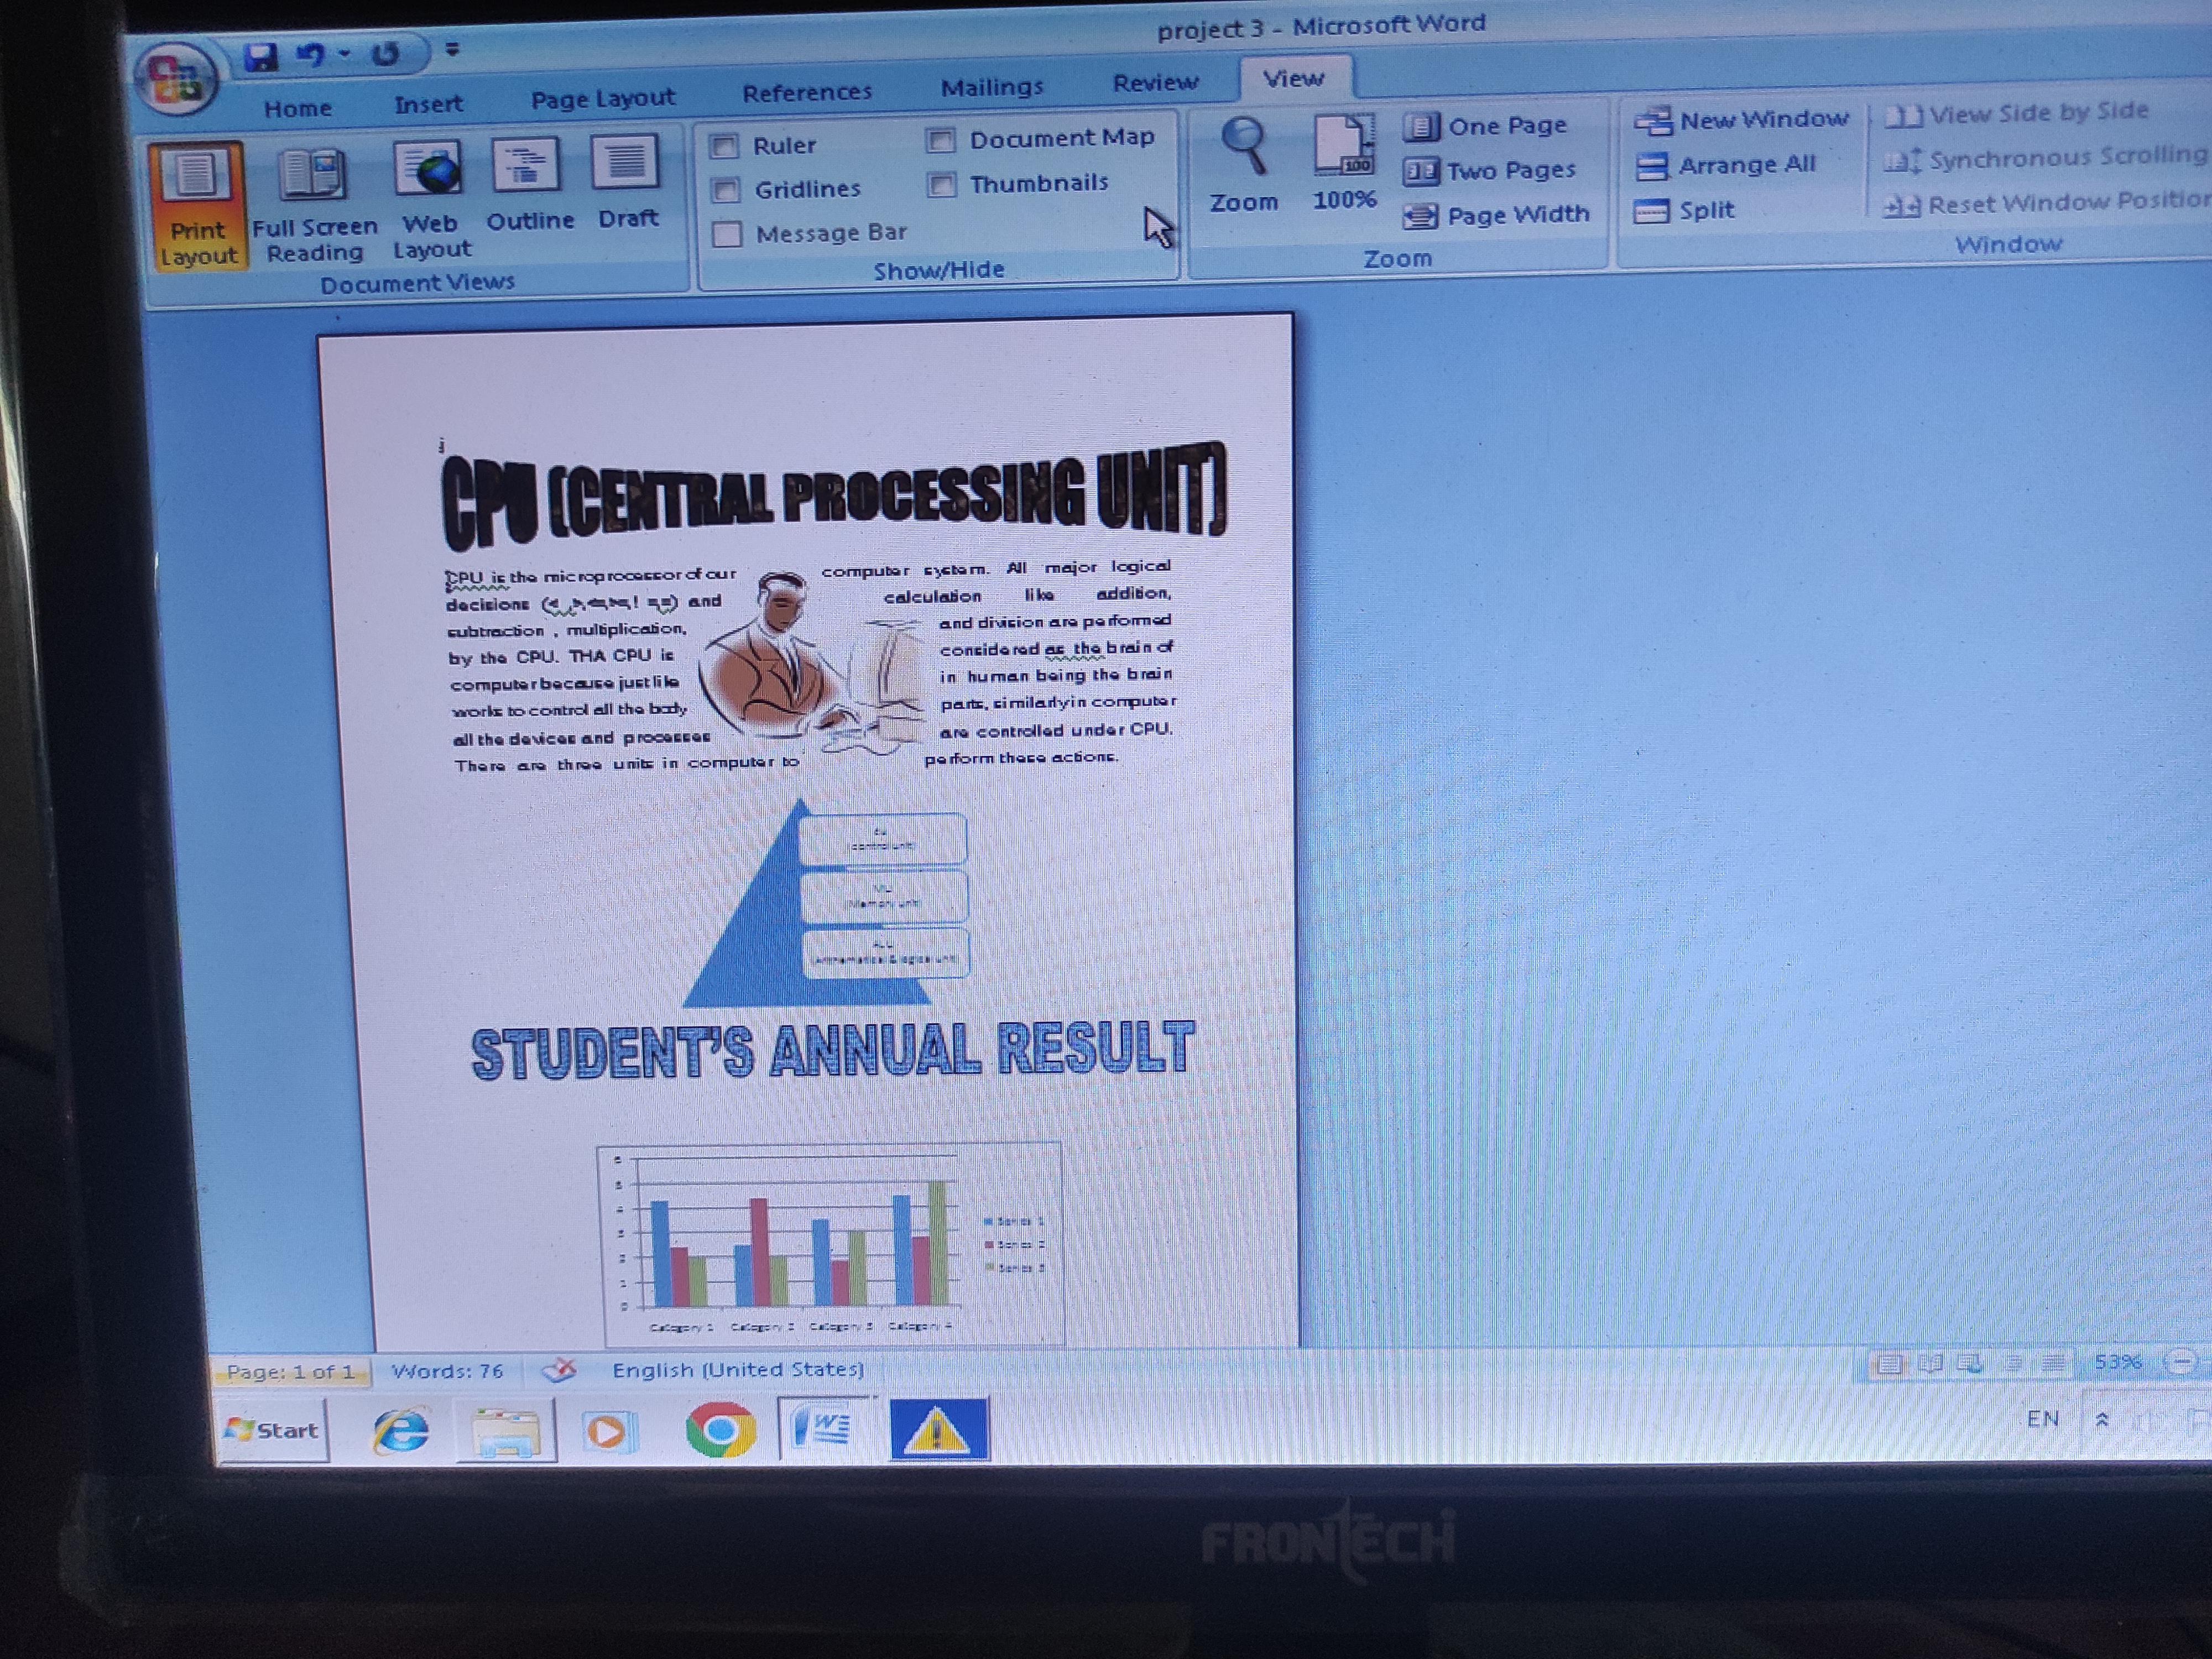
Task: Click the Save icon in quick access toolbar
Action: pyautogui.click(x=262, y=57)
